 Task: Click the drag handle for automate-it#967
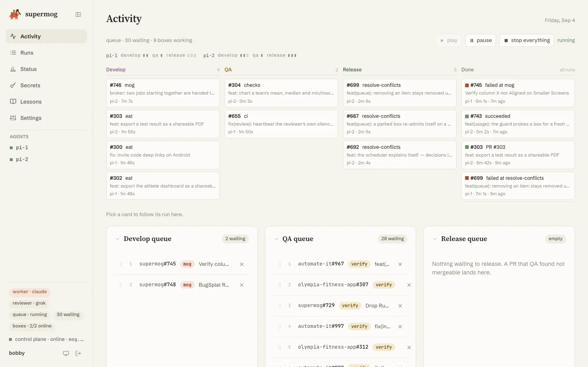(x=280, y=264)
